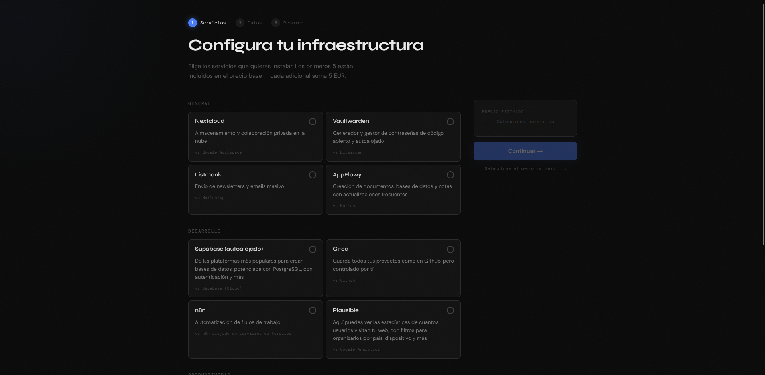Click the GENERAL section heading
Screen dimensions: 765x375
(x=199, y=103)
